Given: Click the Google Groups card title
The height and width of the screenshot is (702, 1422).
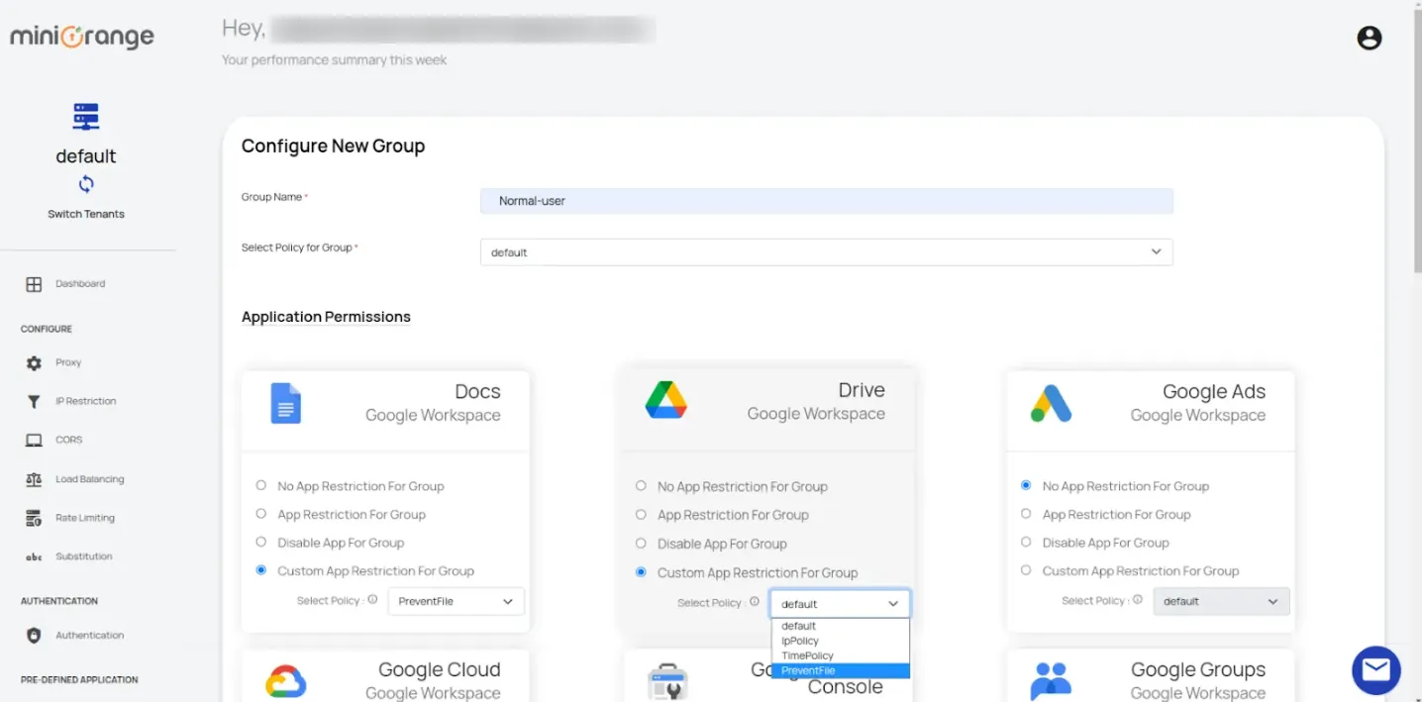Looking at the screenshot, I should (1198, 670).
